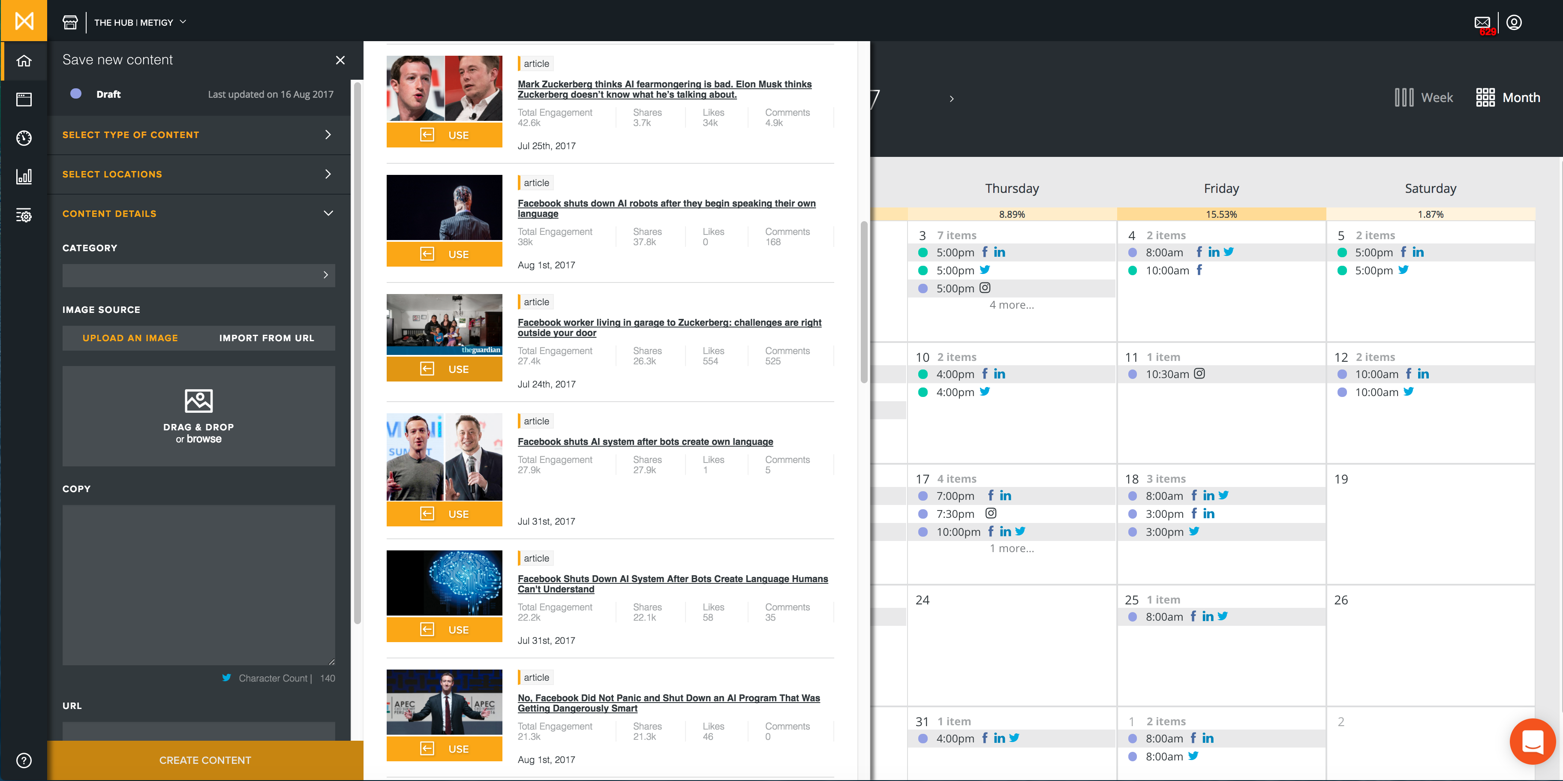This screenshot has width=1563, height=781.
Task: Click LinkedIn icon on Friday 25 8:00am item
Action: [1208, 616]
